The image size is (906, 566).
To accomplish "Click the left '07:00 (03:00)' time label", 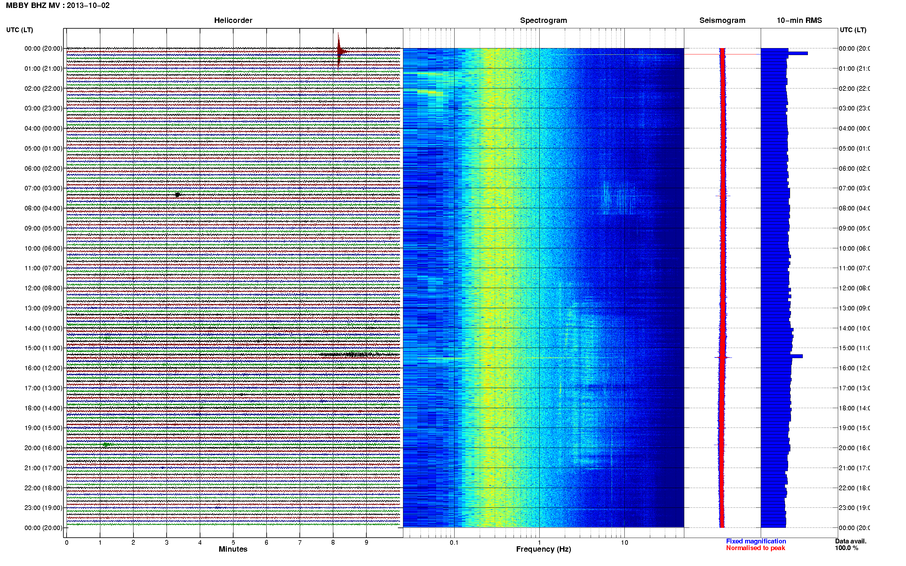I will coord(43,188).
